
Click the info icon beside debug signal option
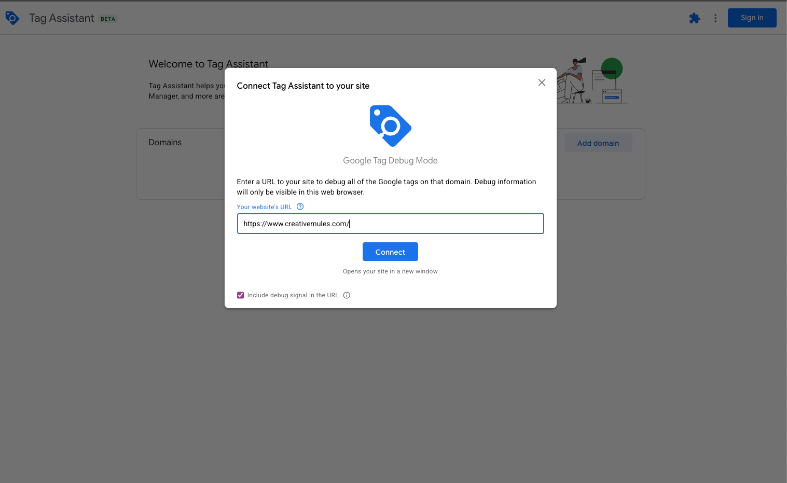pos(347,295)
